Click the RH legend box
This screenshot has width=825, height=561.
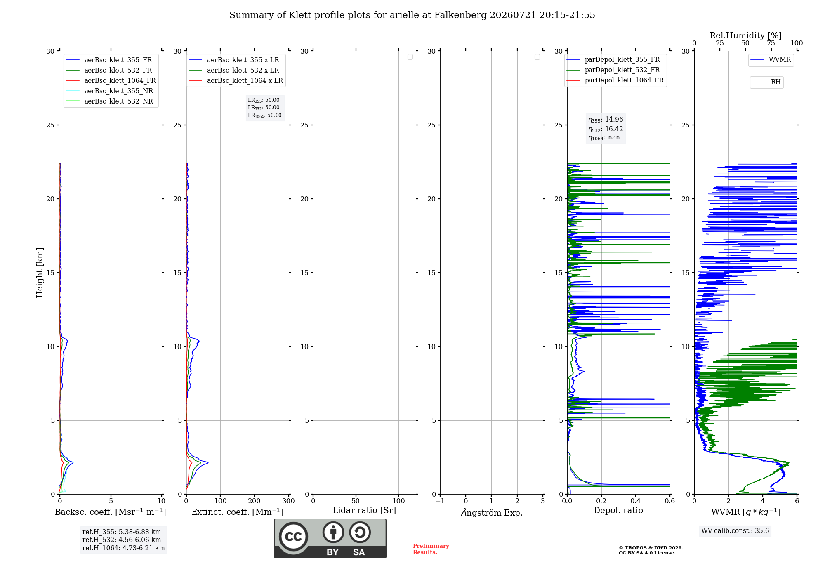point(766,82)
